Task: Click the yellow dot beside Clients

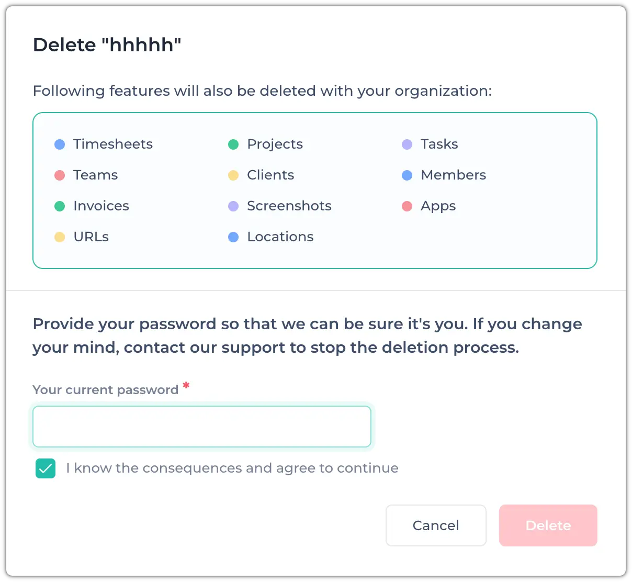Action: pyautogui.click(x=233, y=175)
